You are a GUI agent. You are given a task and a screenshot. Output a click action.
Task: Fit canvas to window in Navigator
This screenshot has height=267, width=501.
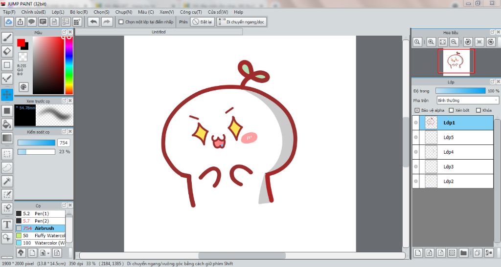click(x=442, y=42)
